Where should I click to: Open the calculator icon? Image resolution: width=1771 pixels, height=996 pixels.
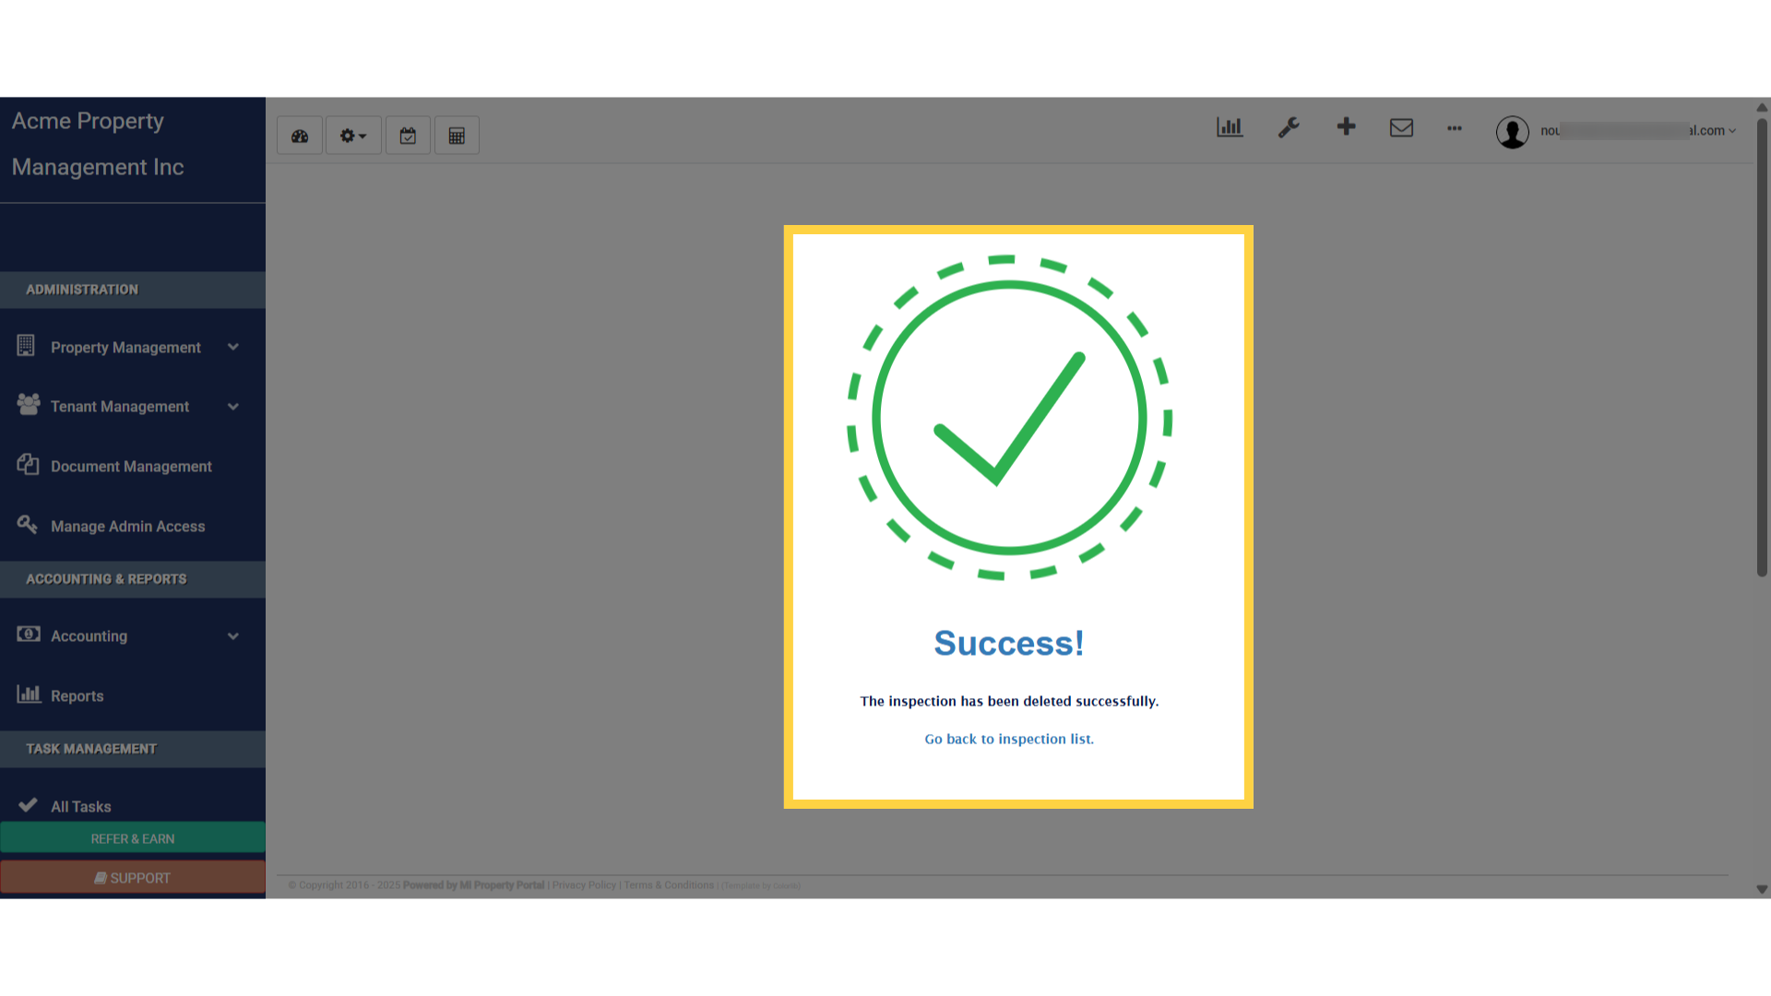(x=457, y=136)
